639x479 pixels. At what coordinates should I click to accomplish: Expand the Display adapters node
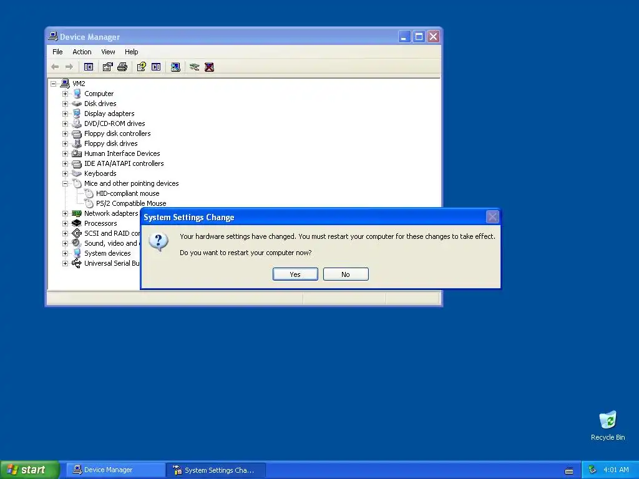[x=65, y=114]
